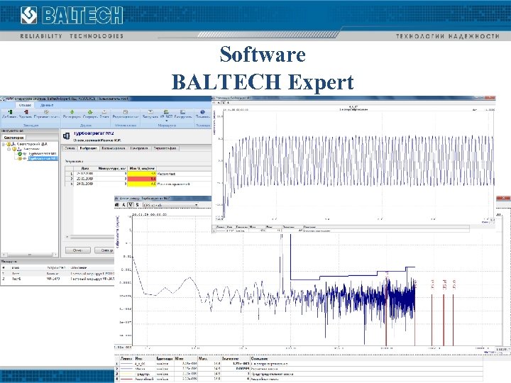Viewport: 511px width, 383px height.
Task: Click the VP-3470 device ribbon icon
Action: pyautogui.click(x=166, y=112)
